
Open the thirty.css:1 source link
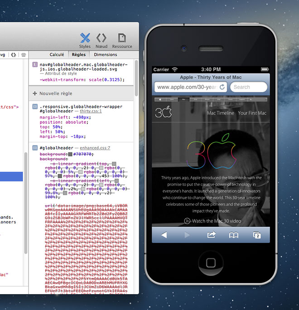91,111
